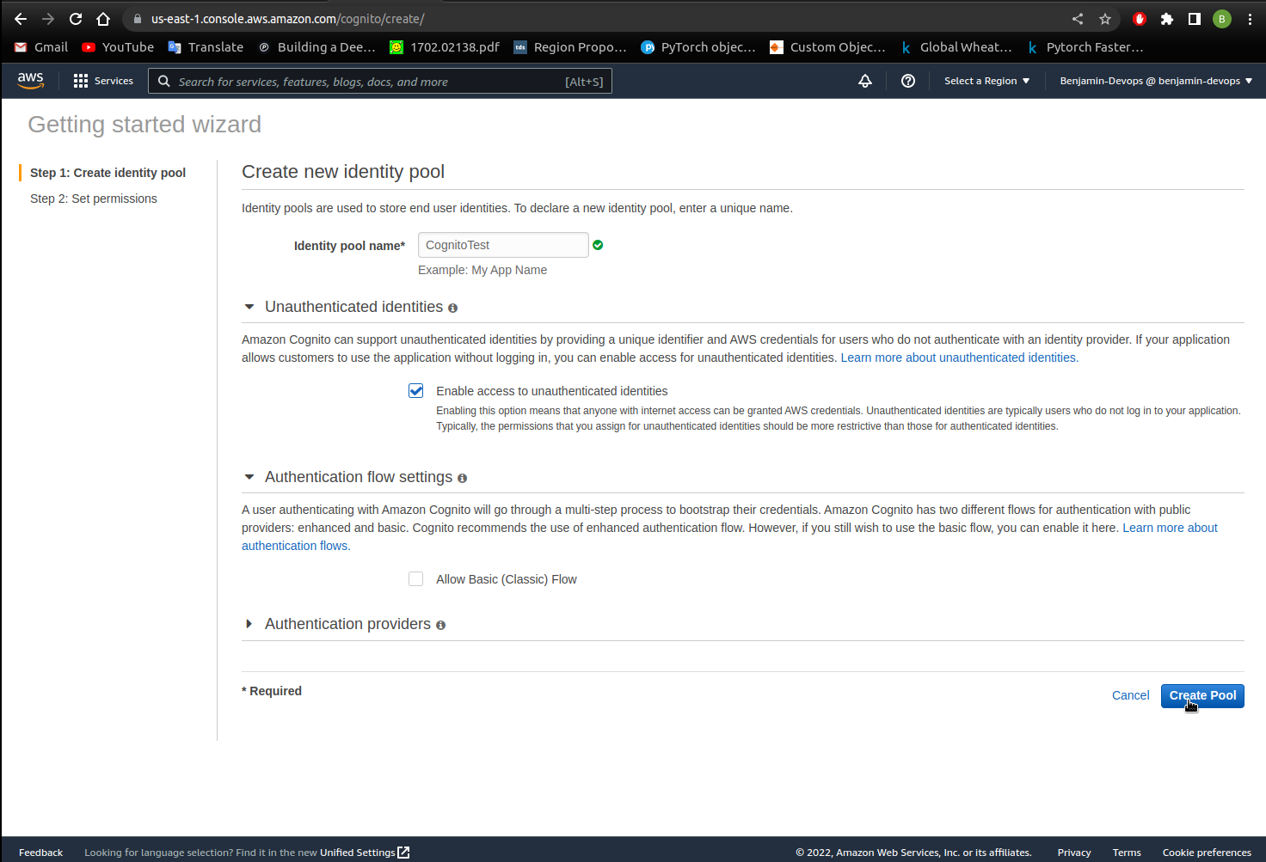
Task: Click the AWS logo
Action: (31, 80)
